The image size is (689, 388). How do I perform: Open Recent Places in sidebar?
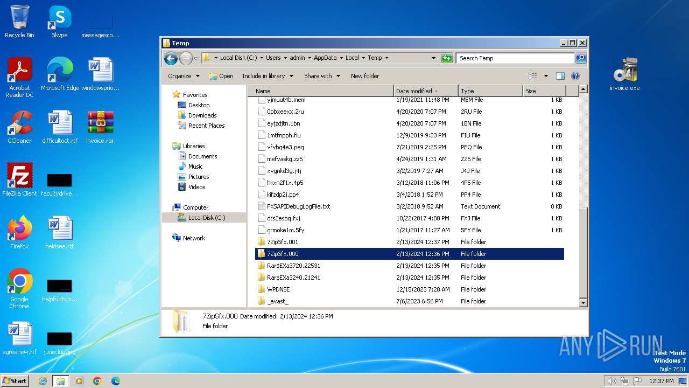click(x=206, y=126)
